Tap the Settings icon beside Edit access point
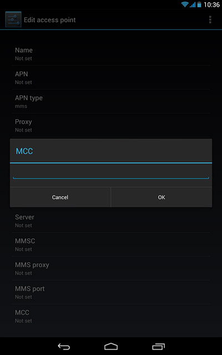The image size is (222, 355). (x=13, y=19)
